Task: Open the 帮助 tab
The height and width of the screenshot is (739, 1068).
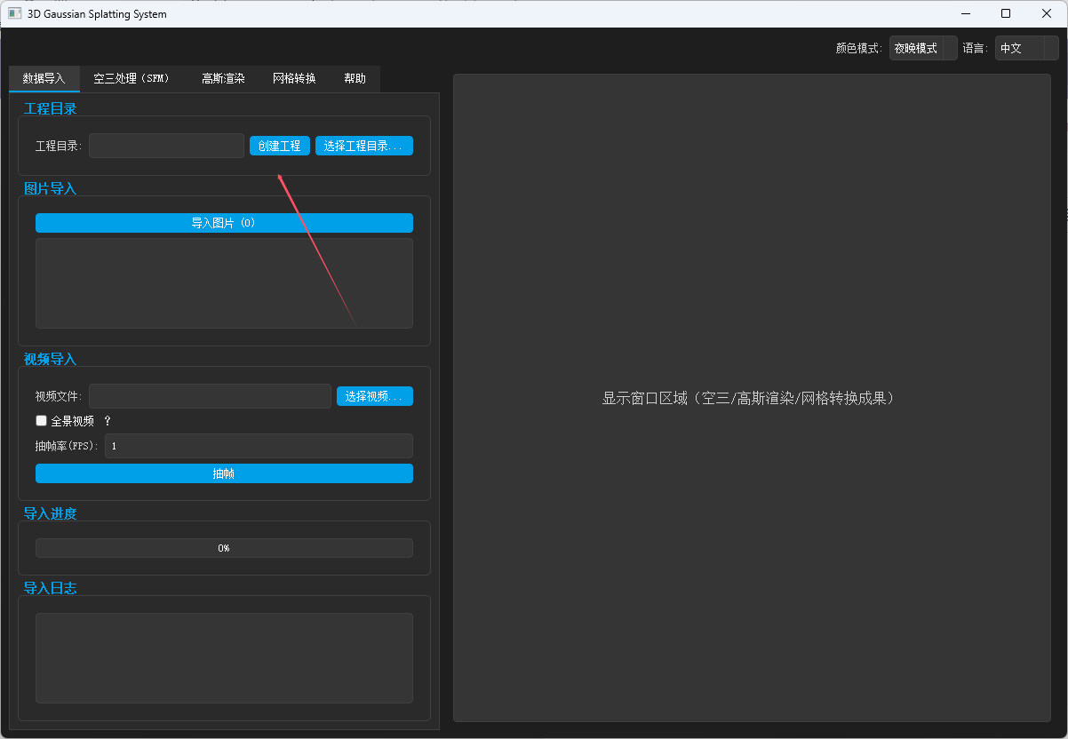Action: [355, 78]
